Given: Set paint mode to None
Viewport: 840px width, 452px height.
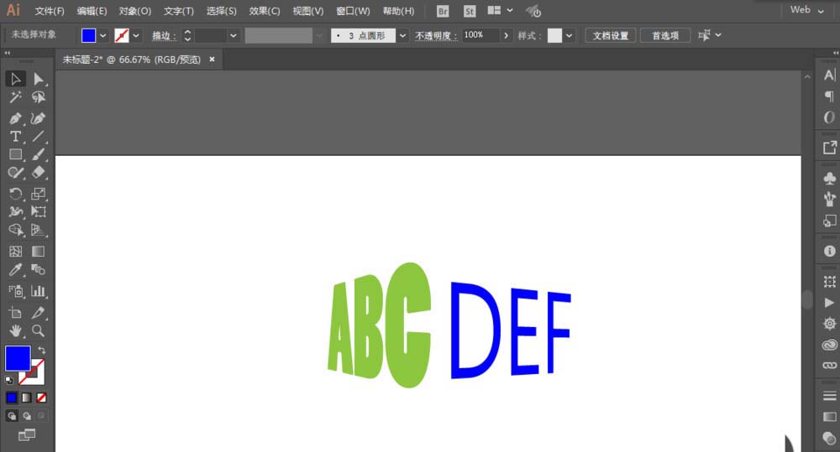Looking at the screenshot, I should pyautogui.click(x=41, y=397).
